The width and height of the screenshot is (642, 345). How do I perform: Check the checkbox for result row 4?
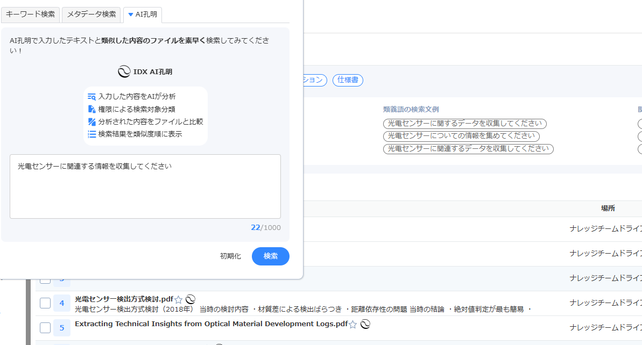coord(45,304)
